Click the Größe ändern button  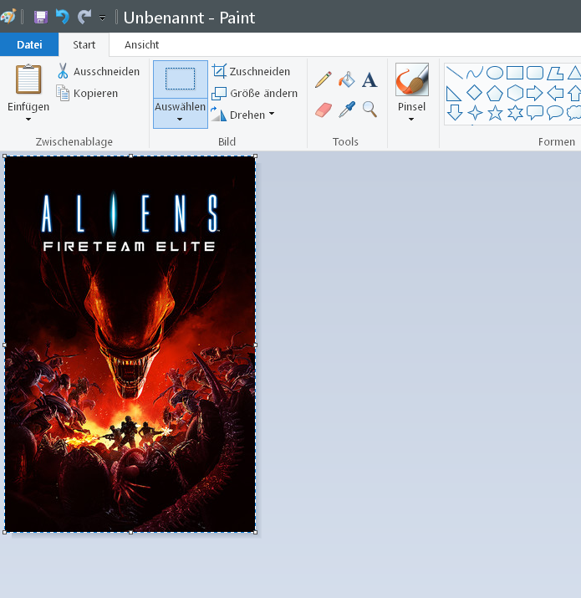[x=254, y=94]
